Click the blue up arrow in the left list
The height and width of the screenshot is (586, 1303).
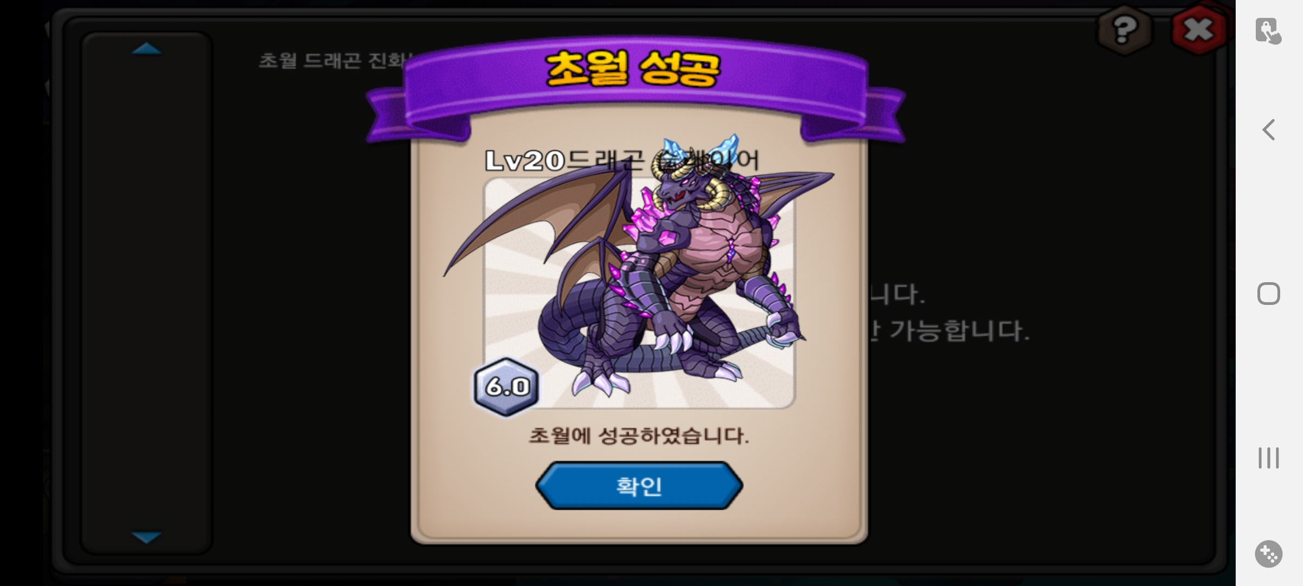(147, 49)
